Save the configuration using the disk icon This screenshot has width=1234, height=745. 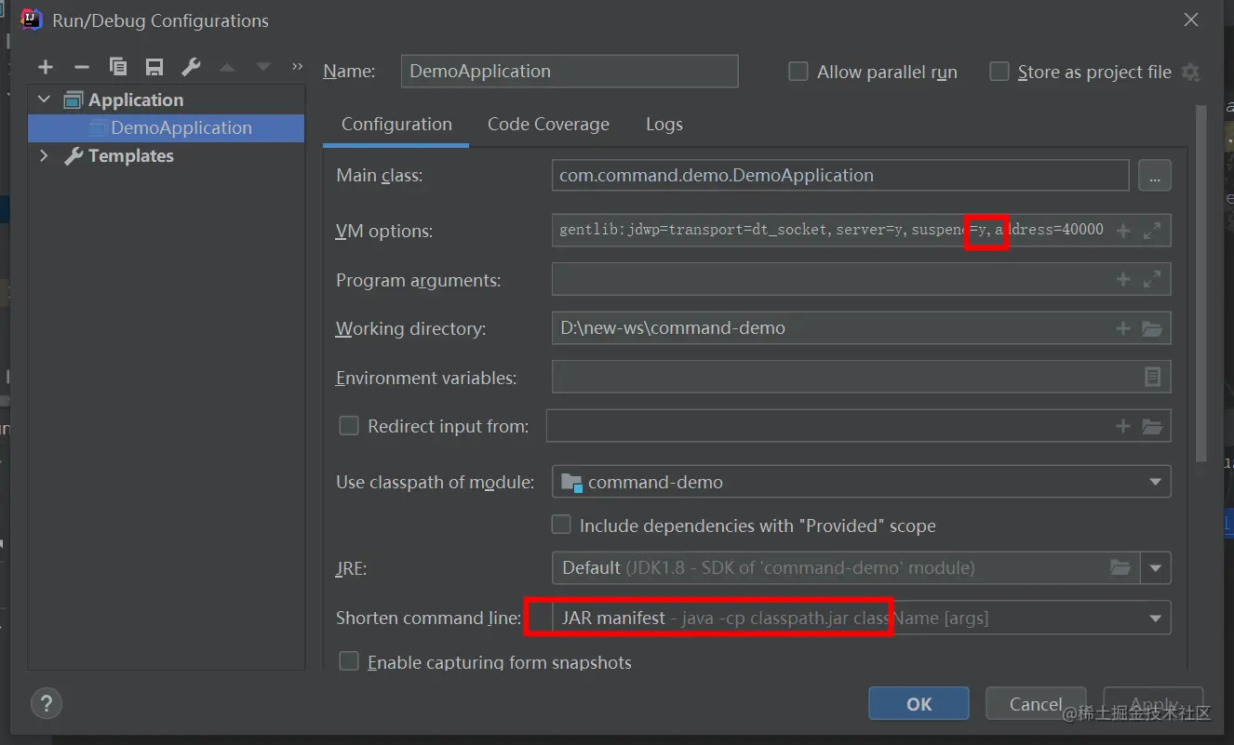point(154,67)
